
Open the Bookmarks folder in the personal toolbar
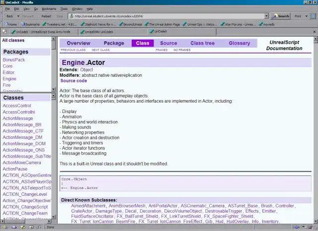point(30,24)
